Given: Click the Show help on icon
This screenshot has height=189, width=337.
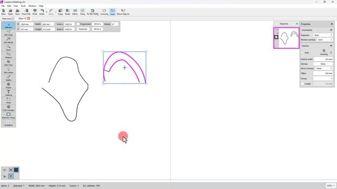Looking at the screenshot, I should coord(123,12).
